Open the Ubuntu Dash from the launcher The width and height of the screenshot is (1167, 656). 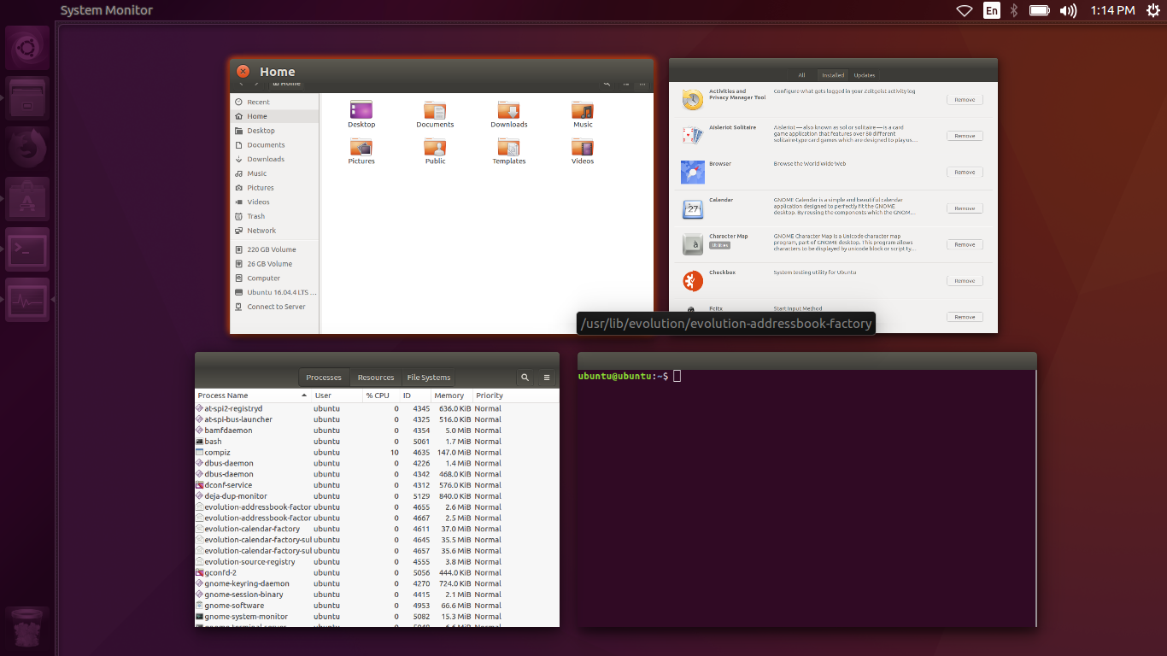coord(27,48)
